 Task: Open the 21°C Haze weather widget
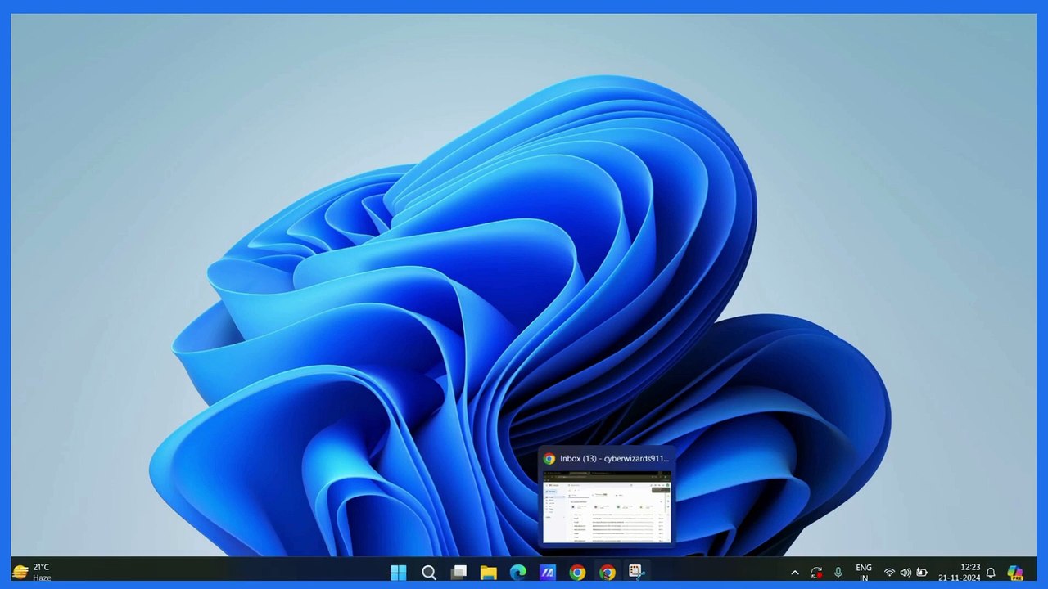point(32,572)
